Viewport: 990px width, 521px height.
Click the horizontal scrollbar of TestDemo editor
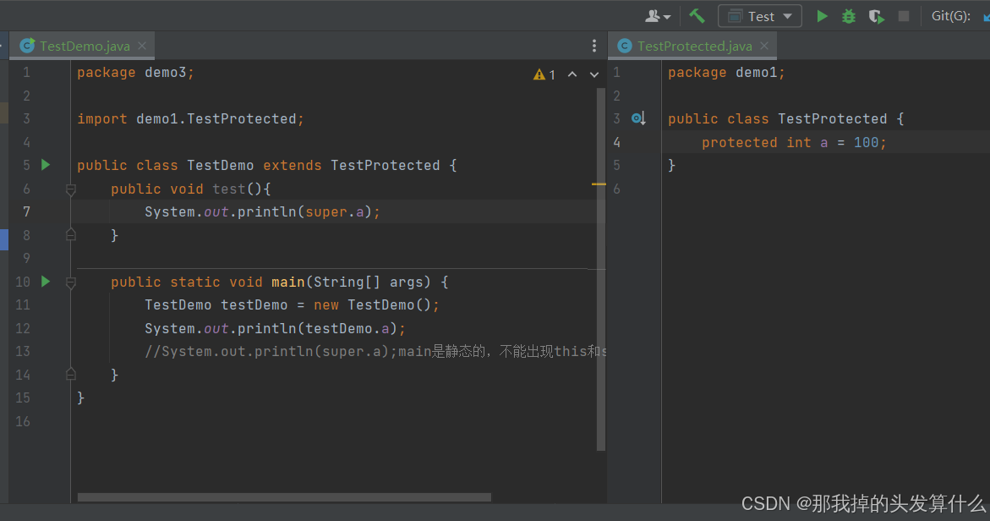284,497
